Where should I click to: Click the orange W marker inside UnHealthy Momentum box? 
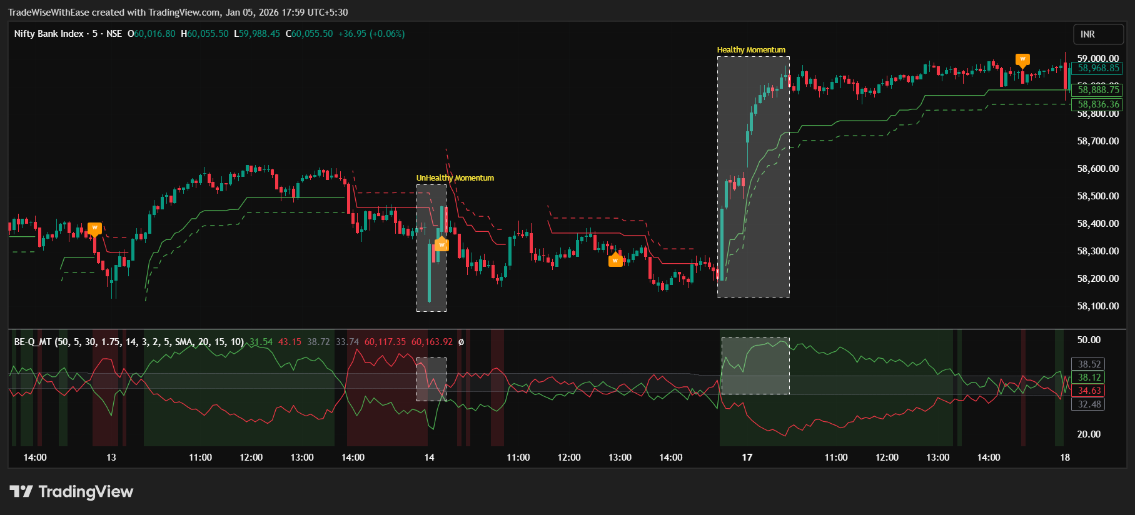pyautogui.click(x=441, y=244)
